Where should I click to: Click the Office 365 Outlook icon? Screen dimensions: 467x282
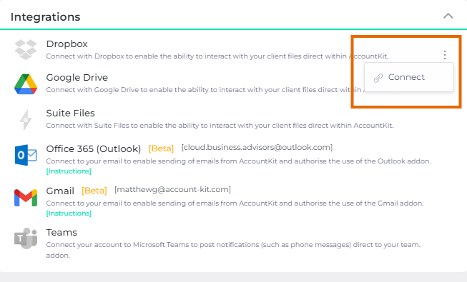26,155
